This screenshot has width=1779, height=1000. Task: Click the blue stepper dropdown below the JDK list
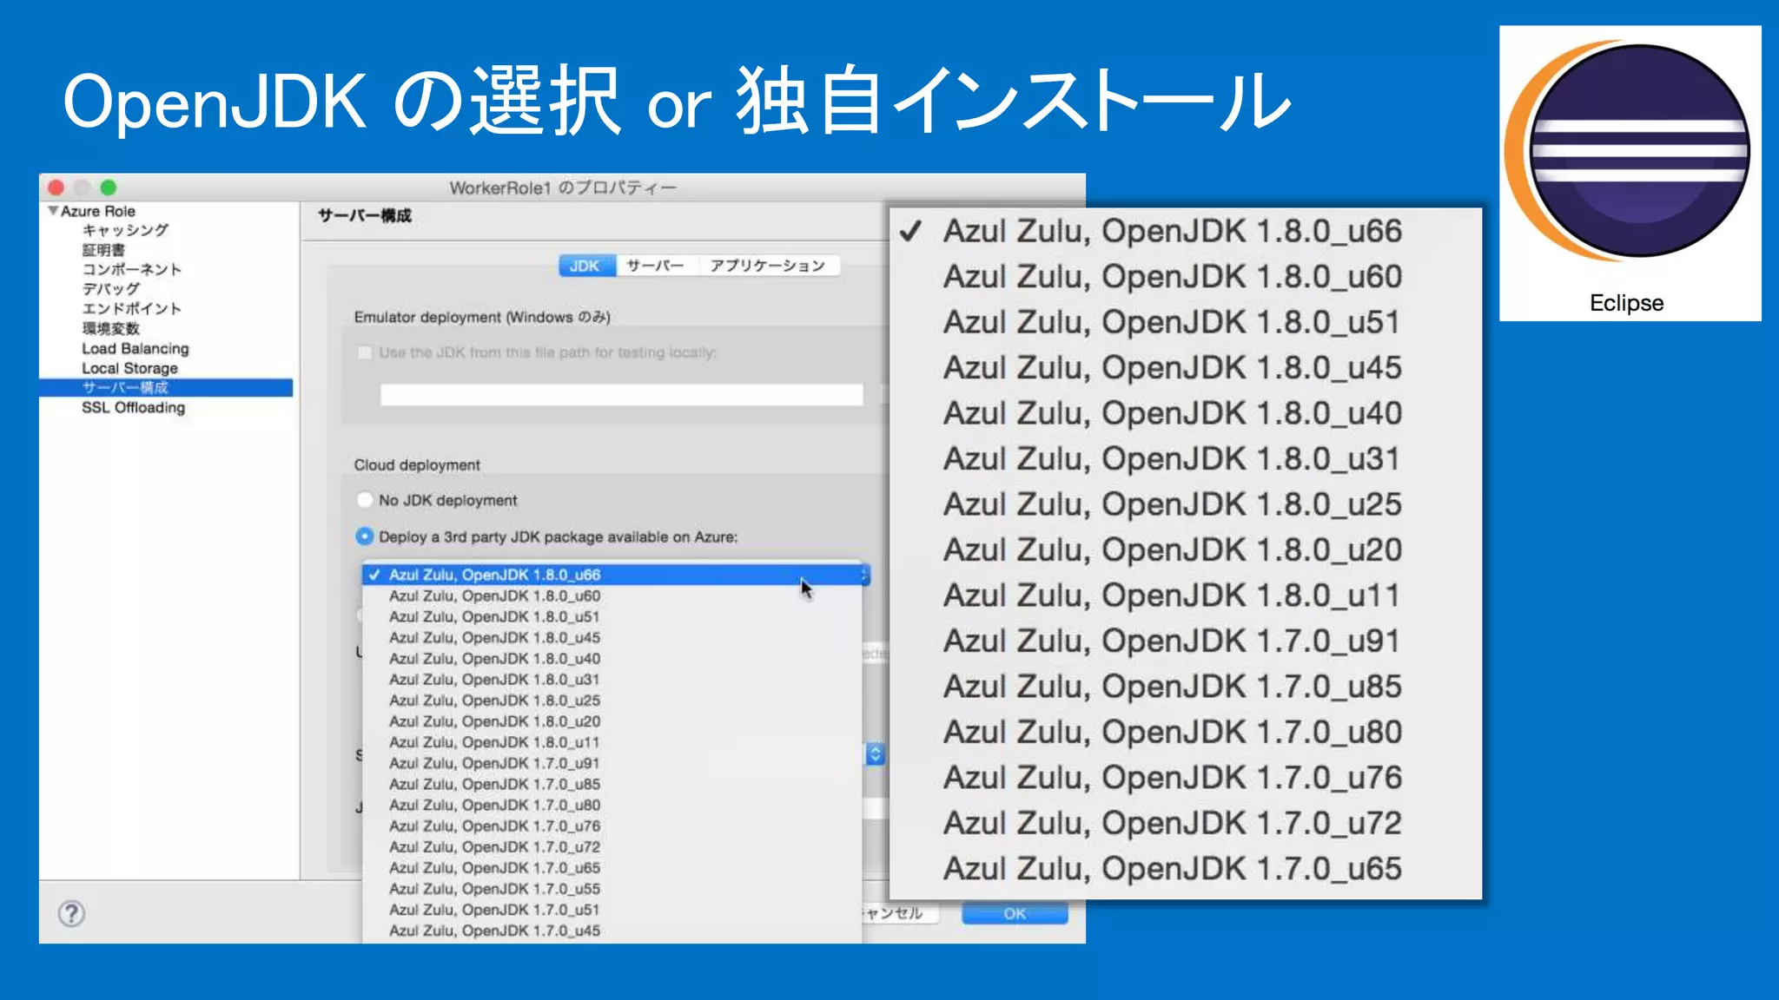(x=875, y=753)
